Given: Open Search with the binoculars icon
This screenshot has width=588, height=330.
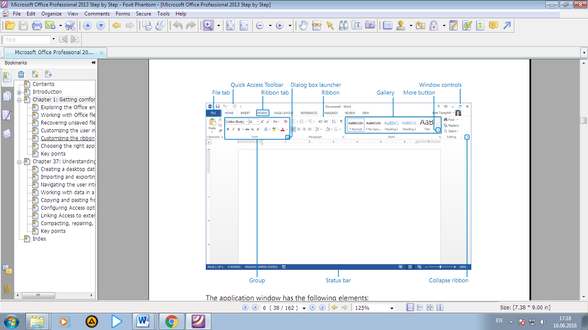Looking at the screenshot, I should (x=343, y=25).
